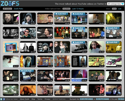Play the 07:09 Wet Money video
The width and height of the screenshot is (125, 101).
tap(45, 75)
